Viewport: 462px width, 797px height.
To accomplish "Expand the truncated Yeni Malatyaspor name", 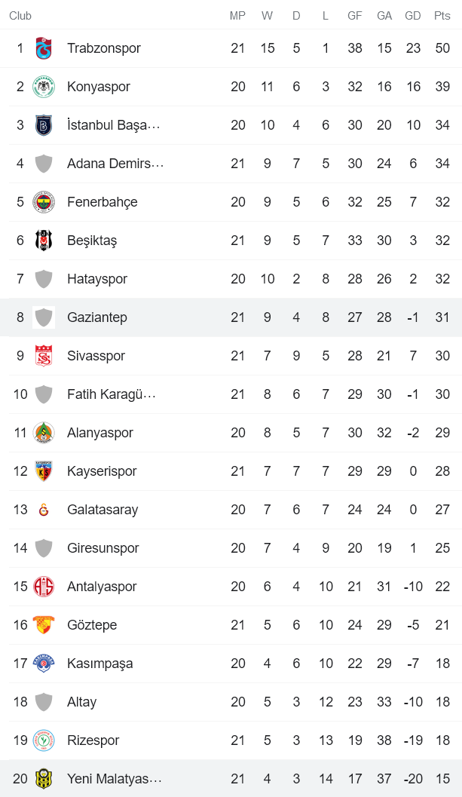I will point(115,778).
